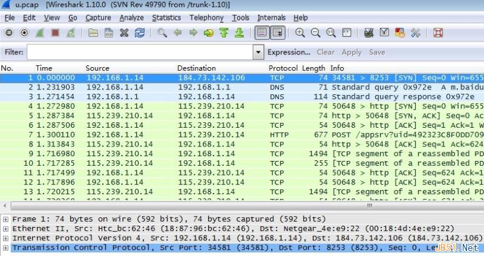Open help lifebuoy icon
Screen dimensions: 484x256
tap(437, 33)
